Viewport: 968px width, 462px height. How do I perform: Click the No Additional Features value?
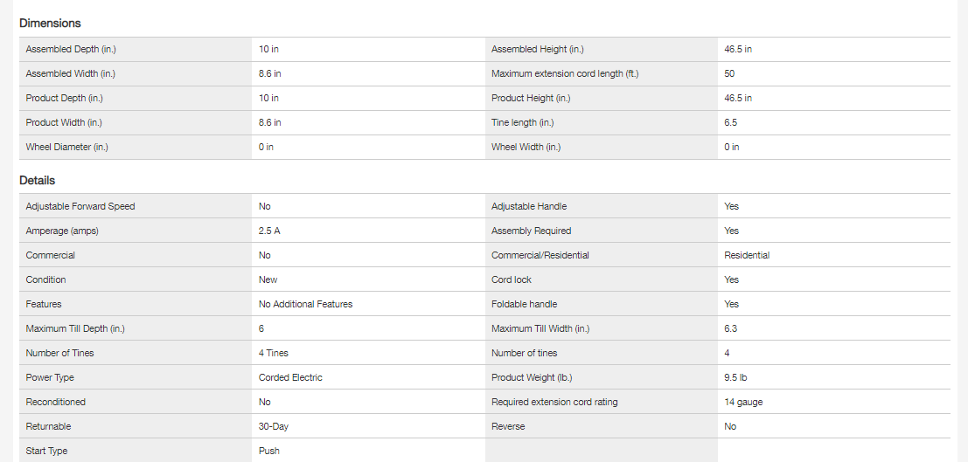(305, 305)
